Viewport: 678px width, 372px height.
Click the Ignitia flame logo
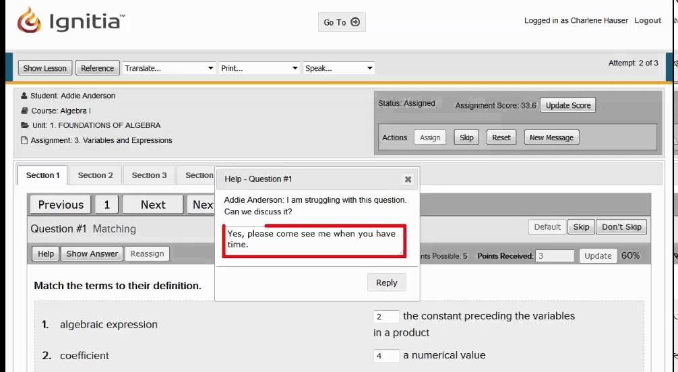[x=30, y=20]
